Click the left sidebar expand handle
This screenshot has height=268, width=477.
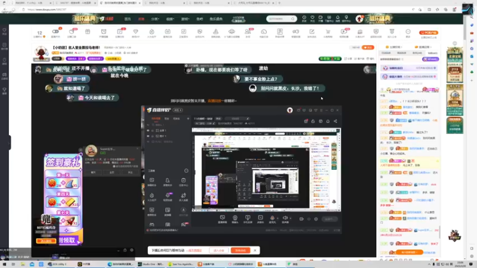[x=10, y=142]
